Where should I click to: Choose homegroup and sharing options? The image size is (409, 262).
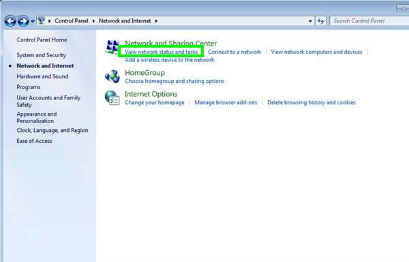click(175, 81)
